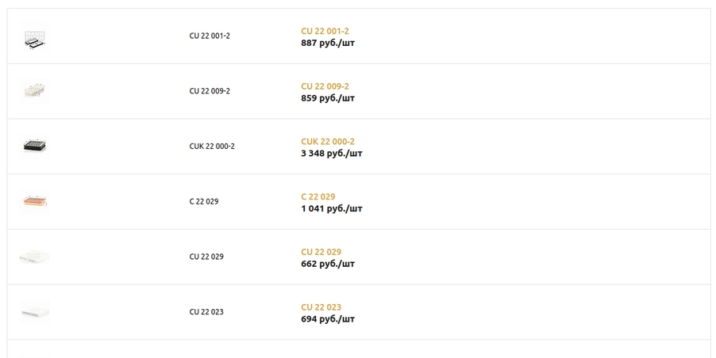Viewport: 716px width, 358px height.
Task: Select the black CU 22 001-2 article text
Action: [210, 36]
